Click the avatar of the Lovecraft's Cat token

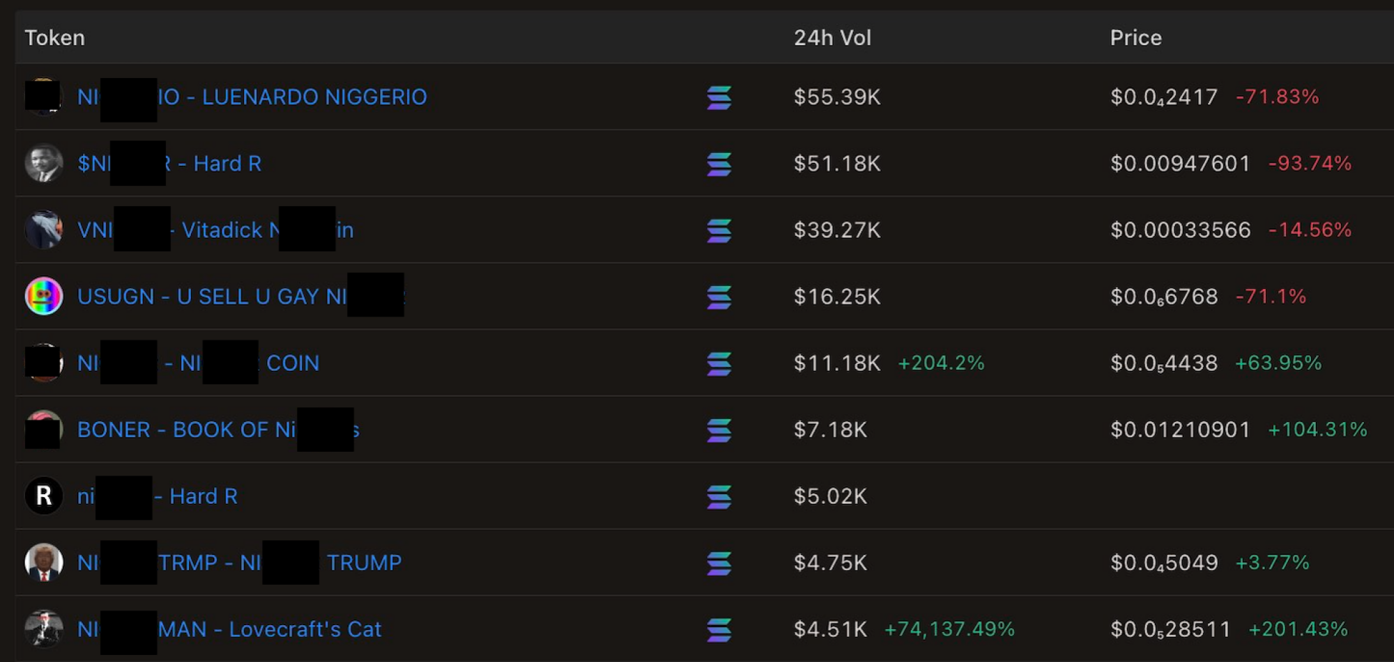(x=44, y=629)
